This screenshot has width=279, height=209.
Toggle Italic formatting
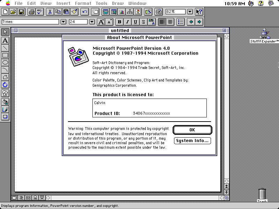pos(127,22)
